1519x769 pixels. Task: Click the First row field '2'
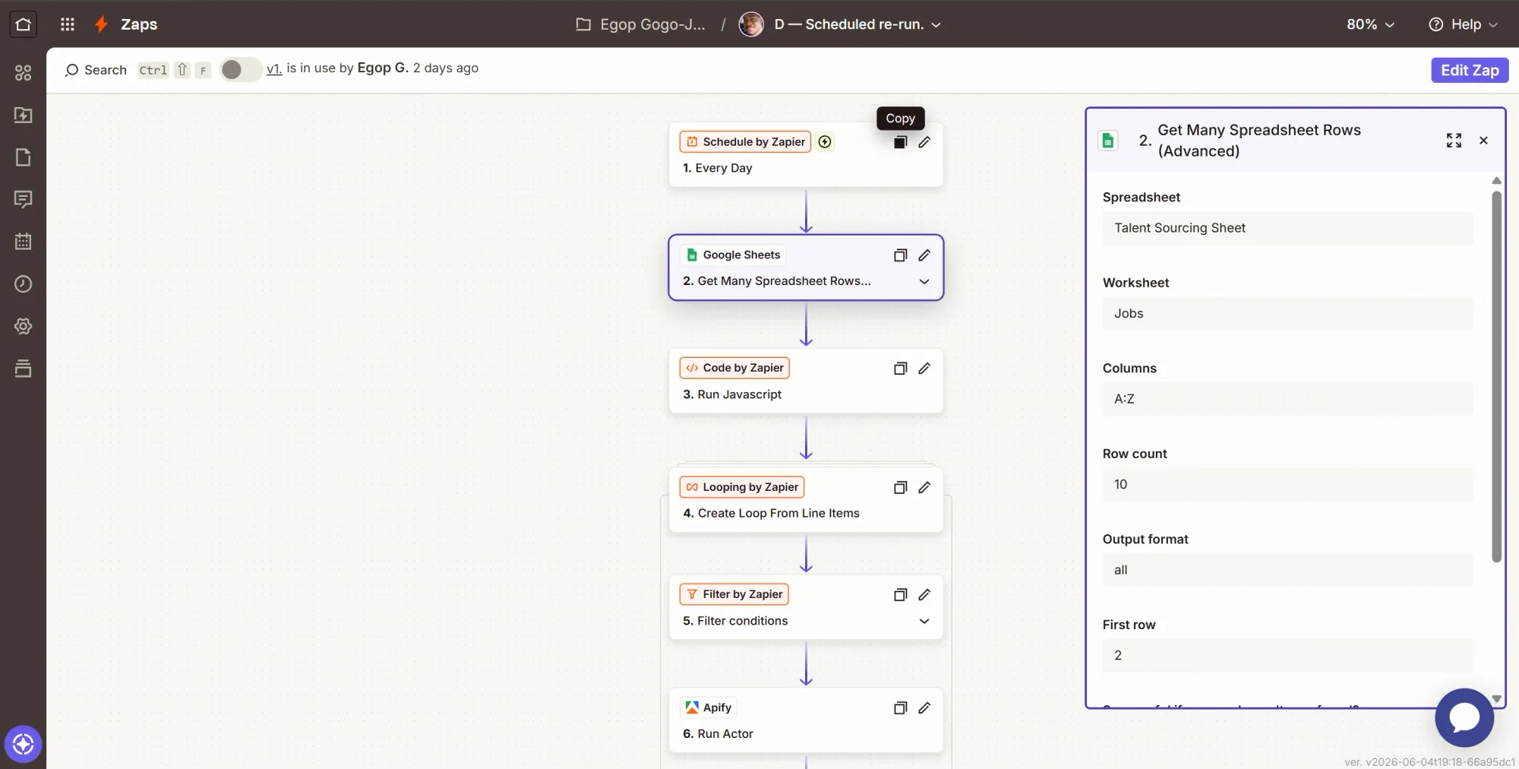(x=1287, y=656)
